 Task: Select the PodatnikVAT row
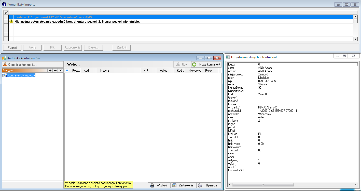click(x=293, y=170)
